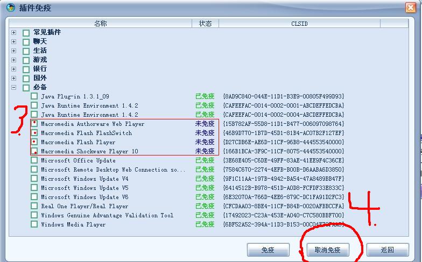422x262 pixels.
Task: Collapse the 必备 category
Action: click(14, 87)
